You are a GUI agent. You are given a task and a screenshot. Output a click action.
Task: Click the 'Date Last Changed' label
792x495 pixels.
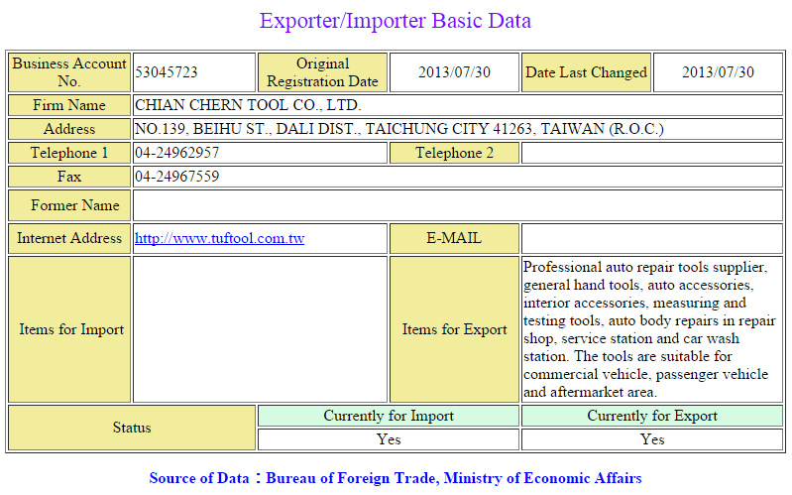coord(586,72)
